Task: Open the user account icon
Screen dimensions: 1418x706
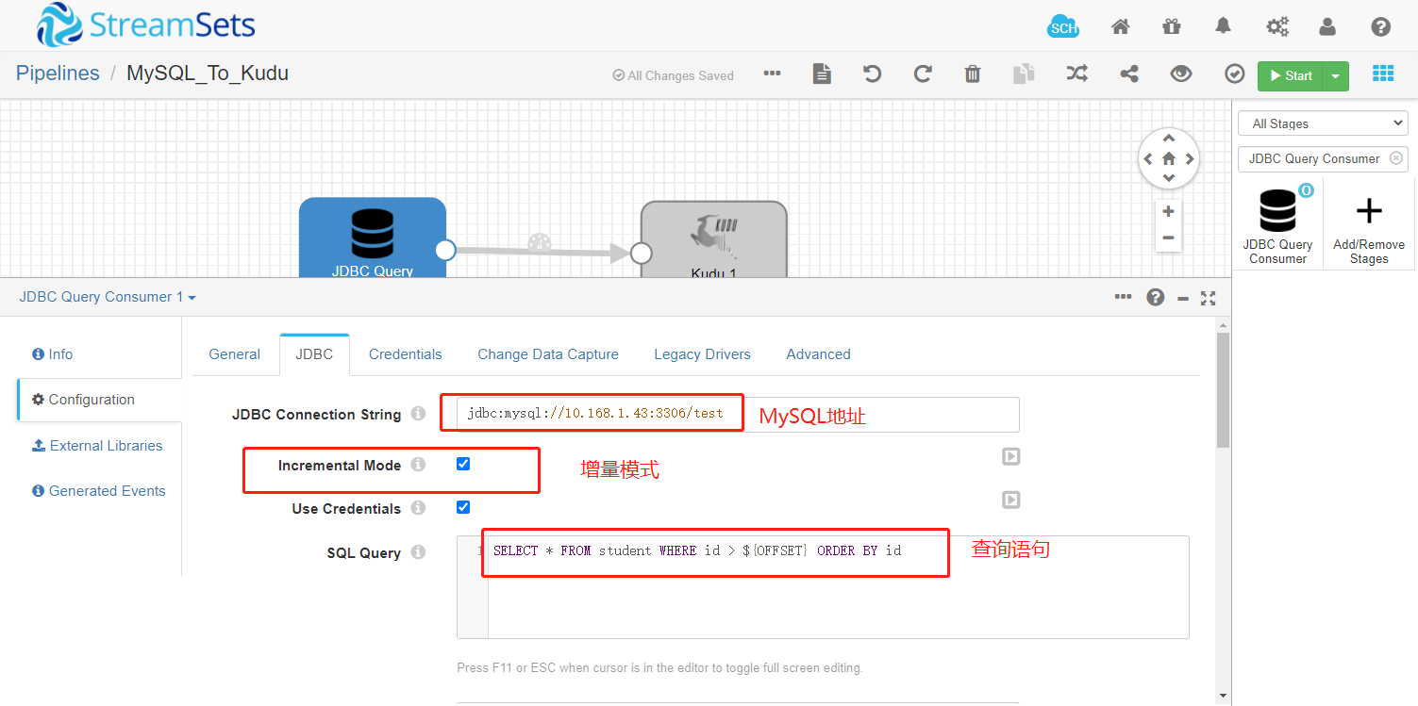Action: pyautogui.click(x=1327, y=26)
